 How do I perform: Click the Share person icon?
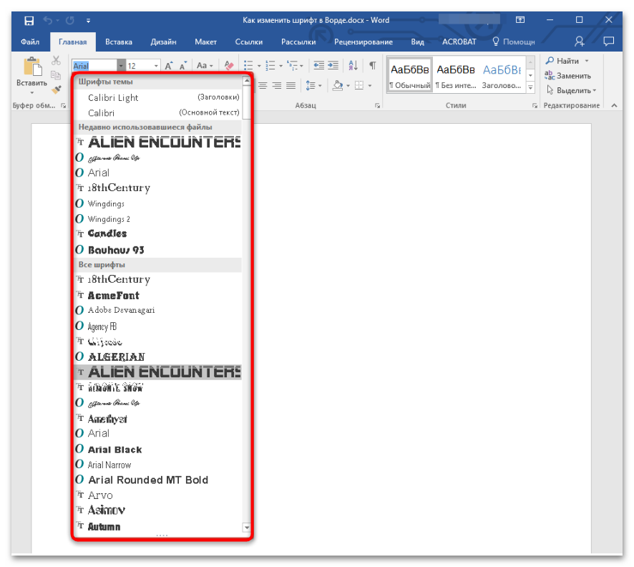(580, 42)
